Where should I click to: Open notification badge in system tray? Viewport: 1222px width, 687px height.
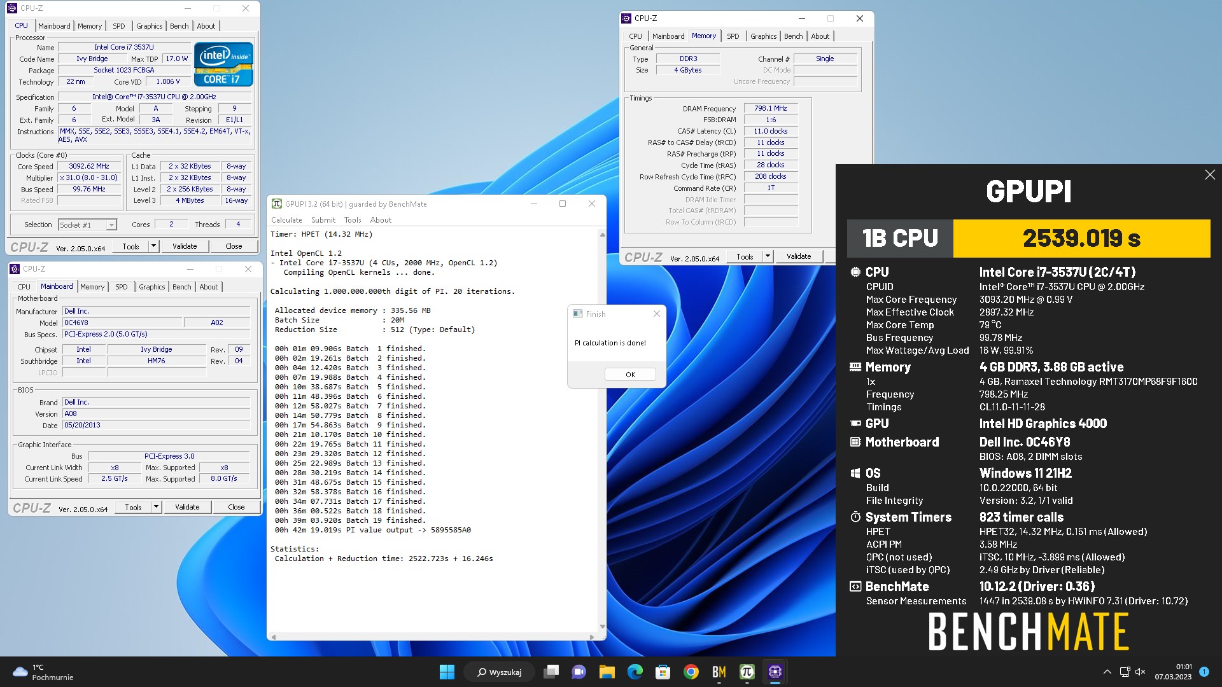[1204, 672]
